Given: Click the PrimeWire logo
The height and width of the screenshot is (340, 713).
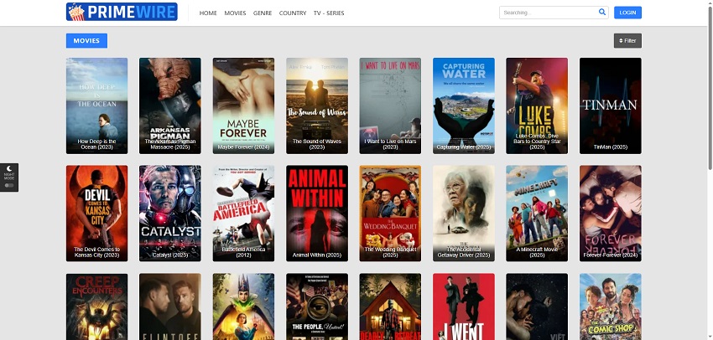Looking at the screenshot, I should click(x=122, y=12).
